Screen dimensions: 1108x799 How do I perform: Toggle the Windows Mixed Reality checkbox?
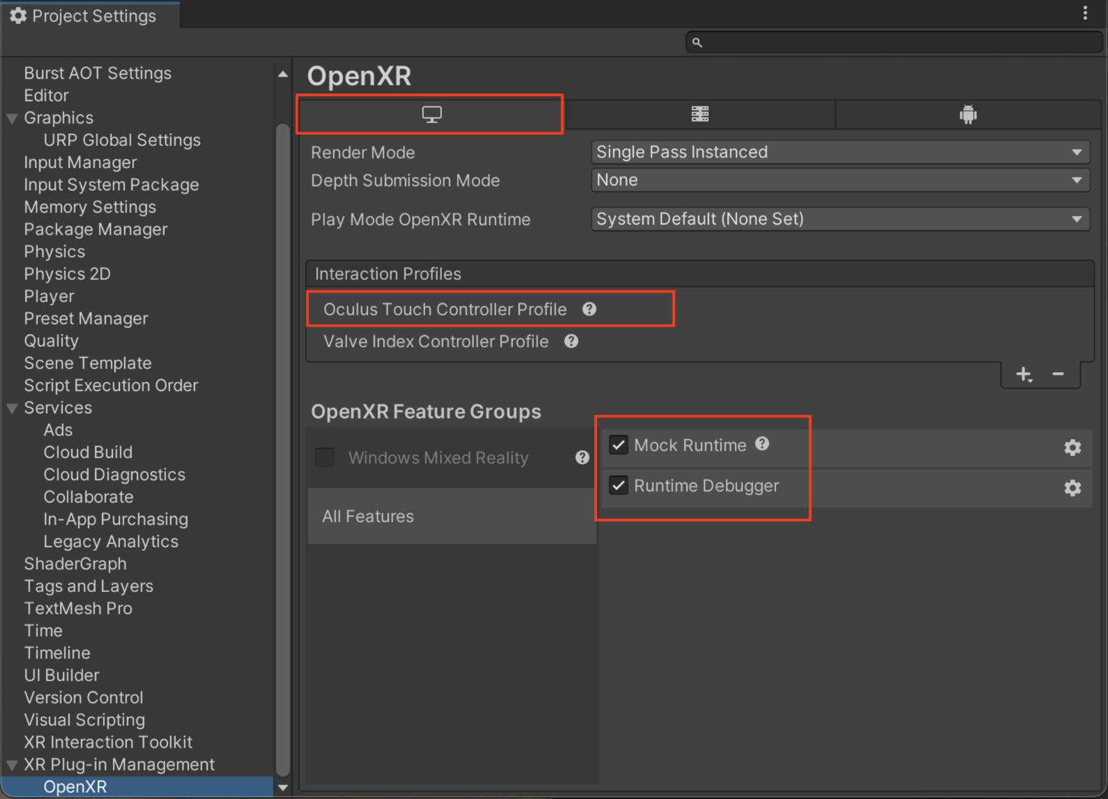pos(325,458)
